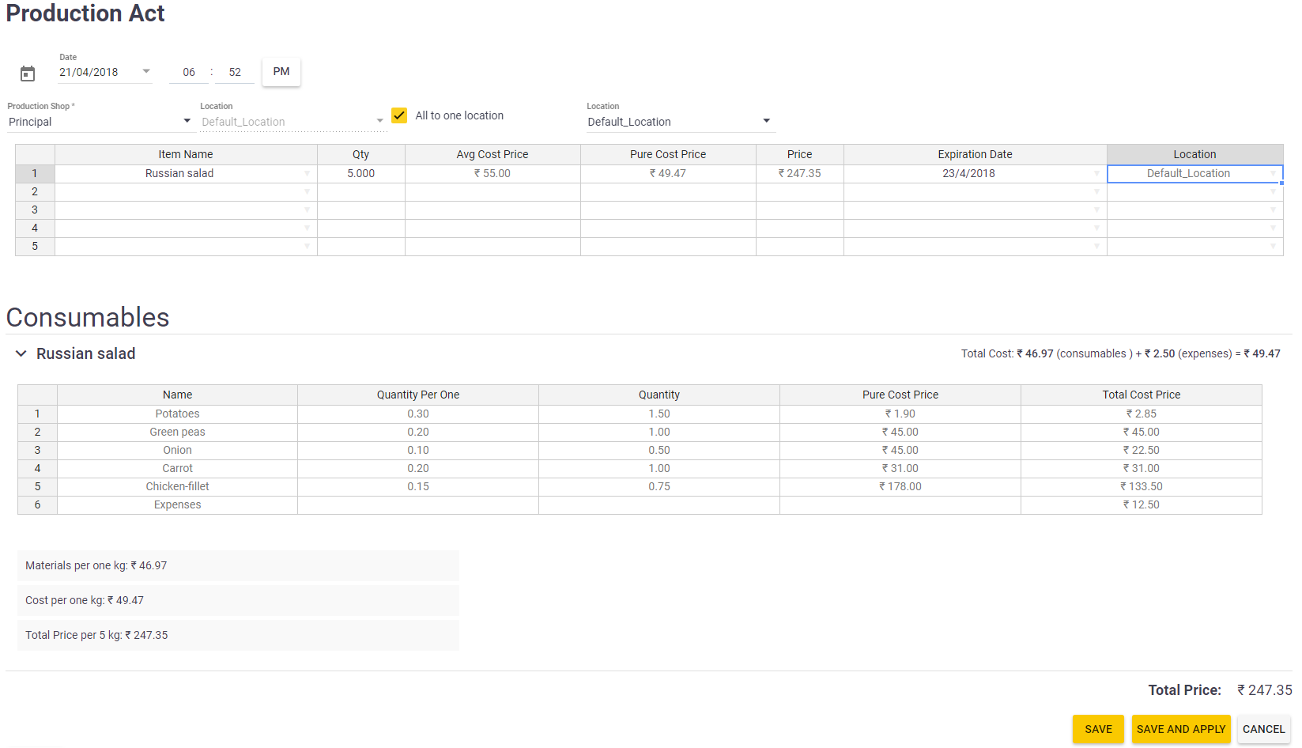Select the avg cost cell ₹ 55.00
1302x748 pixels.
492,173
